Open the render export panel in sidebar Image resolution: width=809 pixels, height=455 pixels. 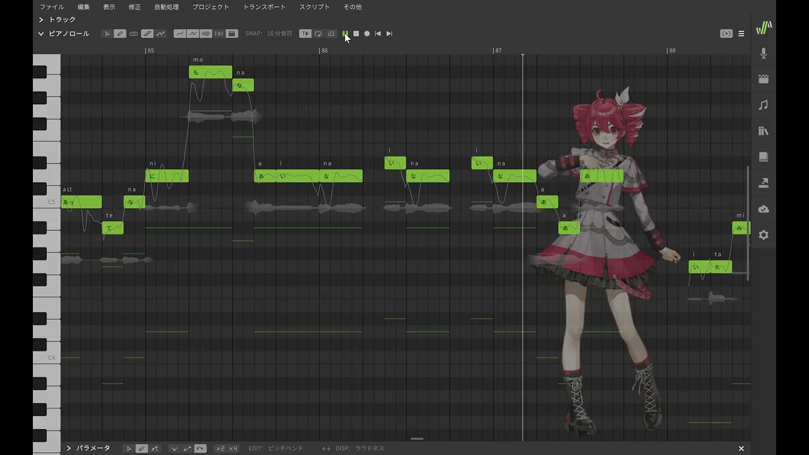point(763,183)
